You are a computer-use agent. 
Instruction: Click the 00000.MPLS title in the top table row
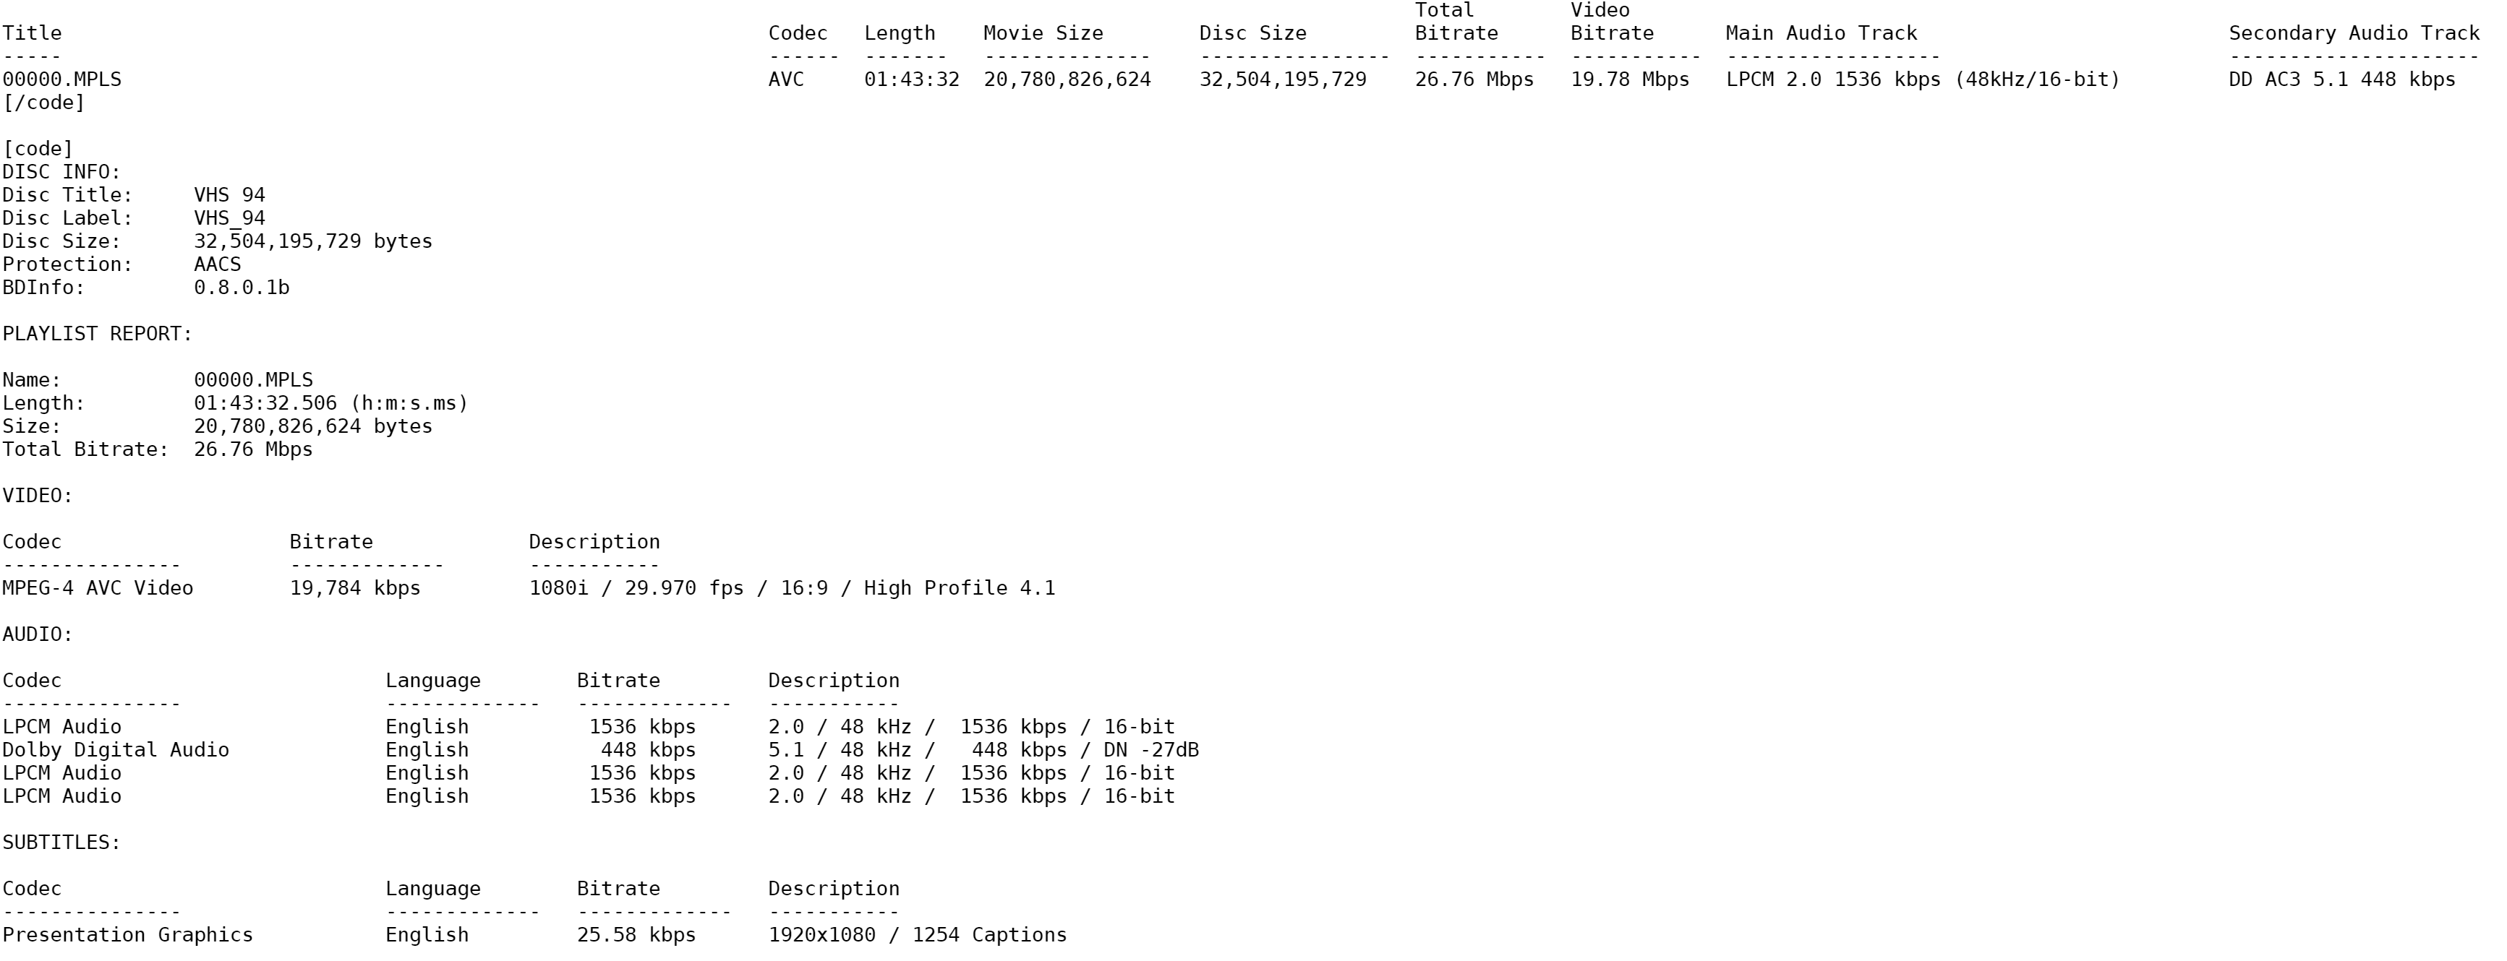[x=62, y=79]
